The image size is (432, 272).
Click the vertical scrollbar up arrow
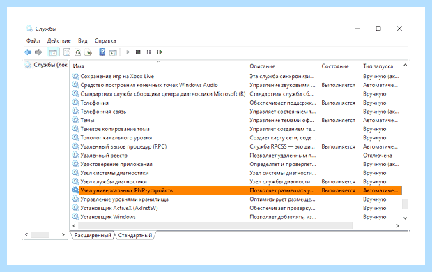(x=405, y=66)
